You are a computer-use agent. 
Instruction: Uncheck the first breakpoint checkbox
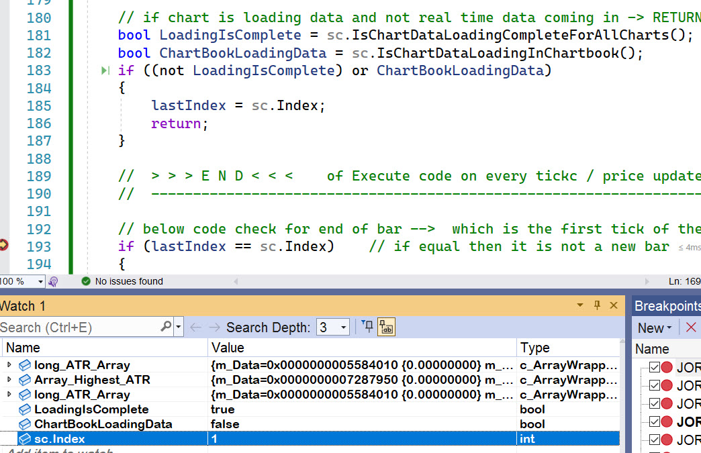coord(655,367)
